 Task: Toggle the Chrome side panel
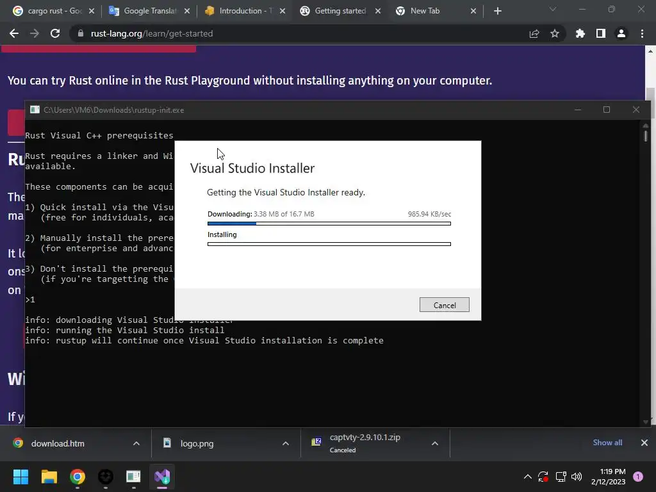click(601, 33)
